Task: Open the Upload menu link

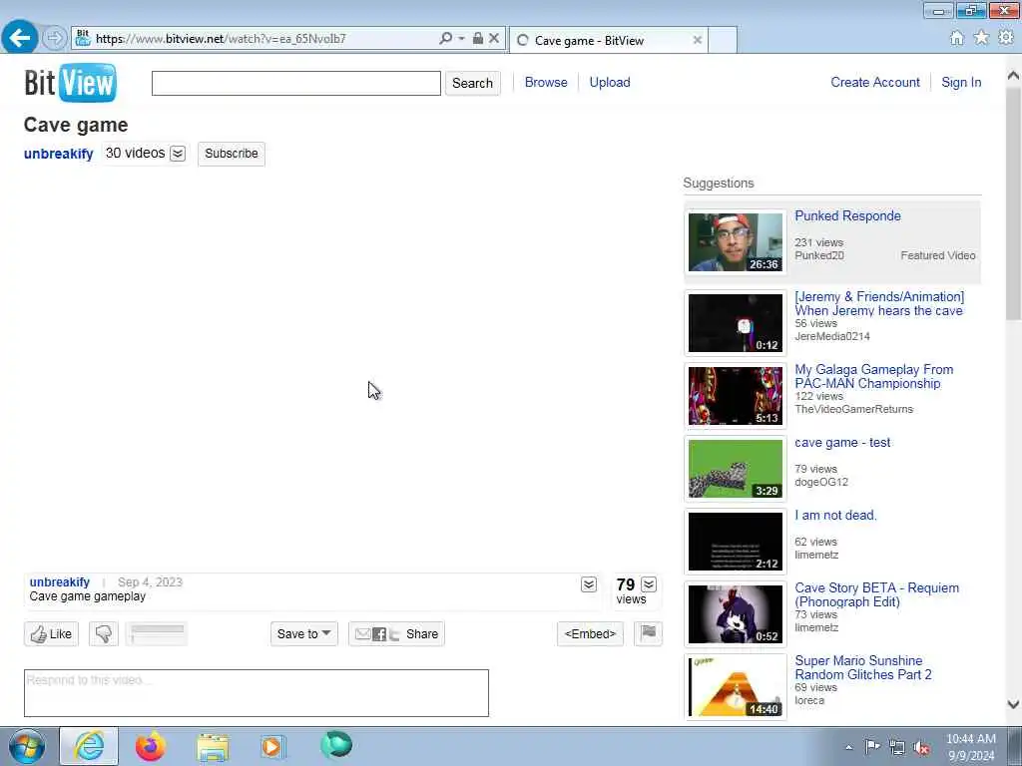Action: [610, 82]
